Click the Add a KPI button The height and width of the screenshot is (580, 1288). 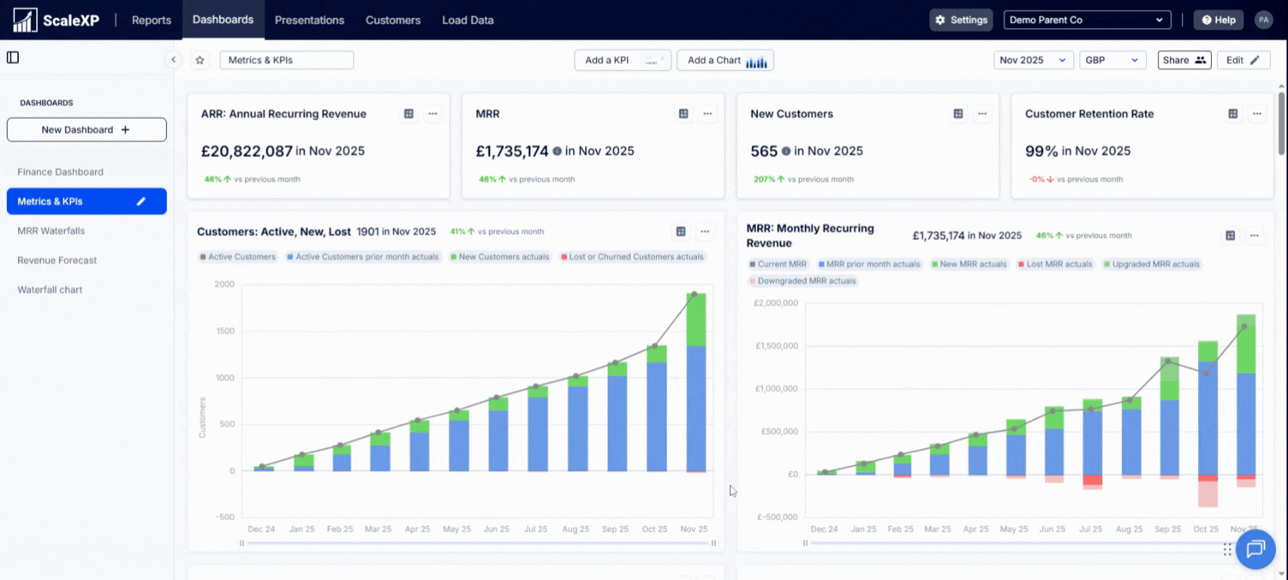pos(623,60)
